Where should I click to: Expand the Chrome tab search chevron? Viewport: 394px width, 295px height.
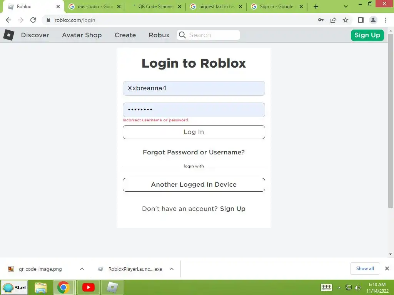pyautogui.click(x=346, y=7)
